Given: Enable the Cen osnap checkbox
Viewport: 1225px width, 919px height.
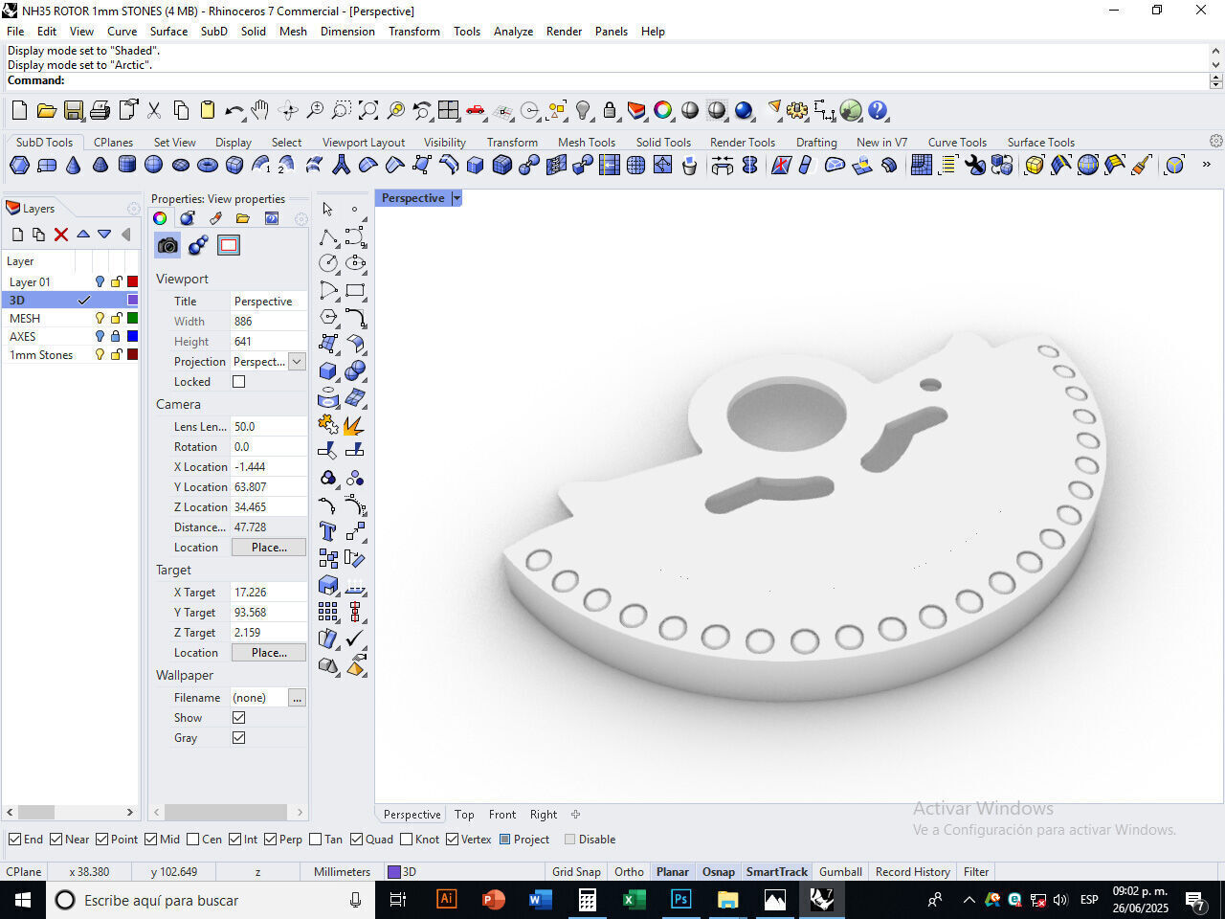Looking at the screenshot, I should click(193, 840).
